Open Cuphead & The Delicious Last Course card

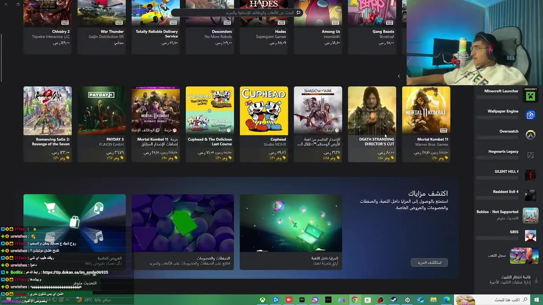(x=210, y=124)
